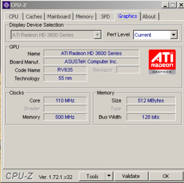Click the Validate button
The height and width of the screenshot is (183, 184).
coord(131,176)
